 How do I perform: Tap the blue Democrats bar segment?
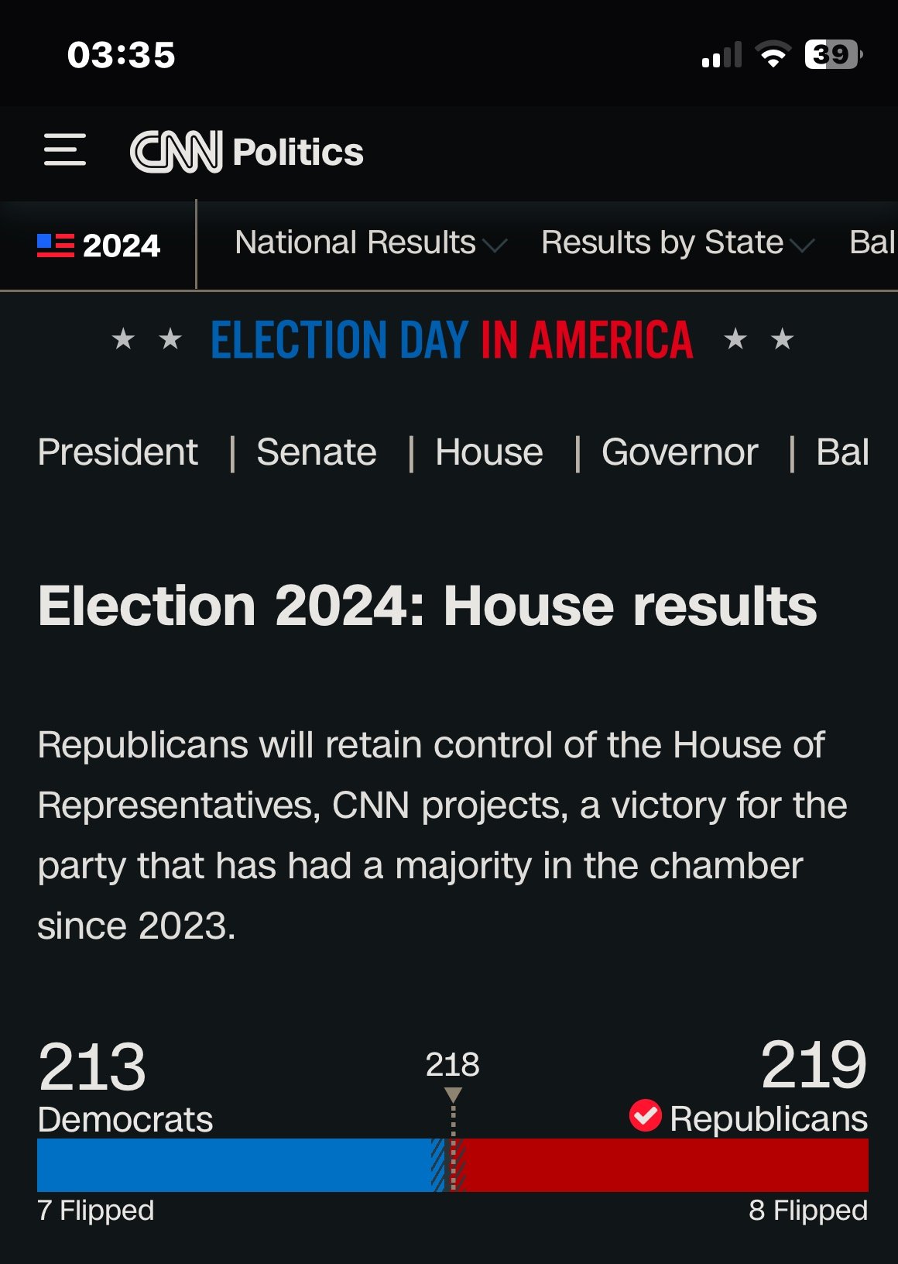click(x=235, y=1165)
